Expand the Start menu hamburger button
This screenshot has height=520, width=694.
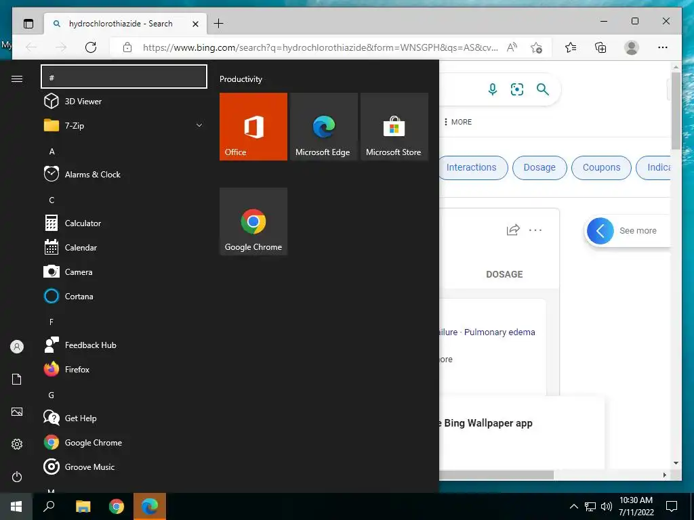coord(17,79)
